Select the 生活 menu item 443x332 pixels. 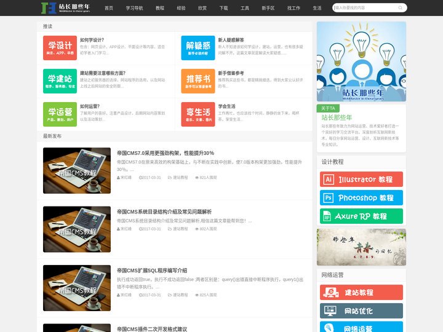317,8
